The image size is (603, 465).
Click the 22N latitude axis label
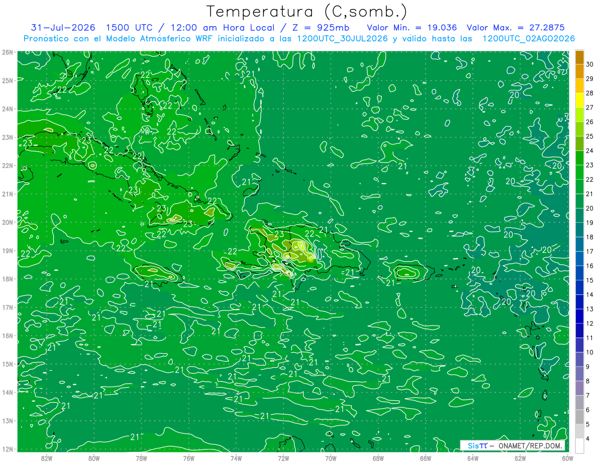(x=7, y=166)
